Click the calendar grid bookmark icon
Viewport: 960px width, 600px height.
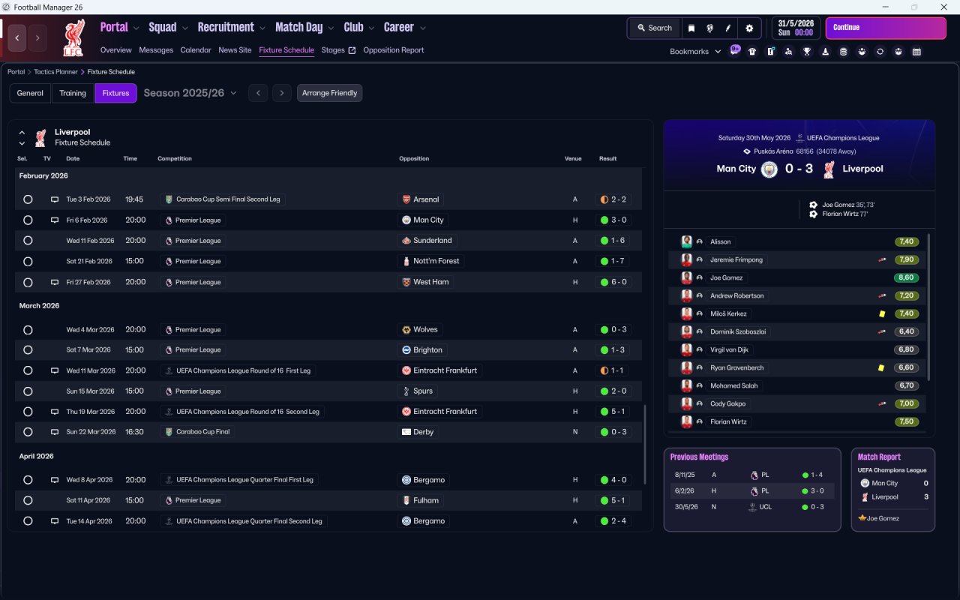916,52
